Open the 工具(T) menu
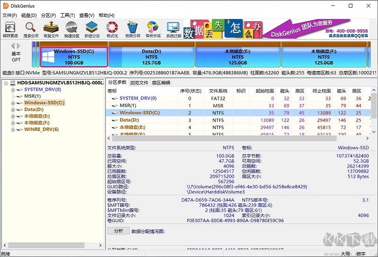The image size is (378, 257). [68, 16]
